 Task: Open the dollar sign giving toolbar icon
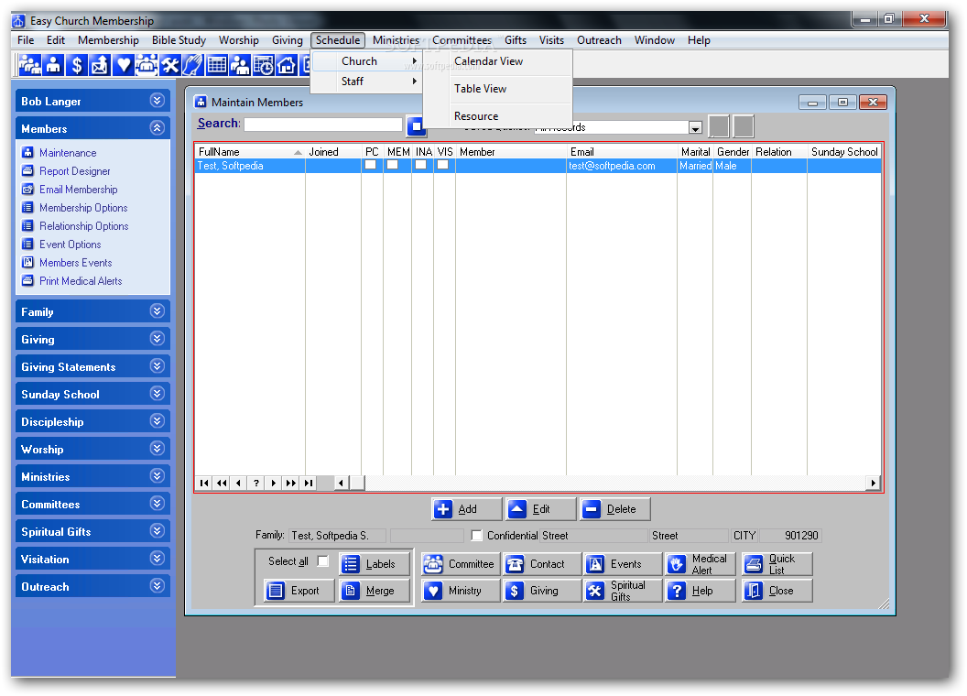(x=77, y=65)
